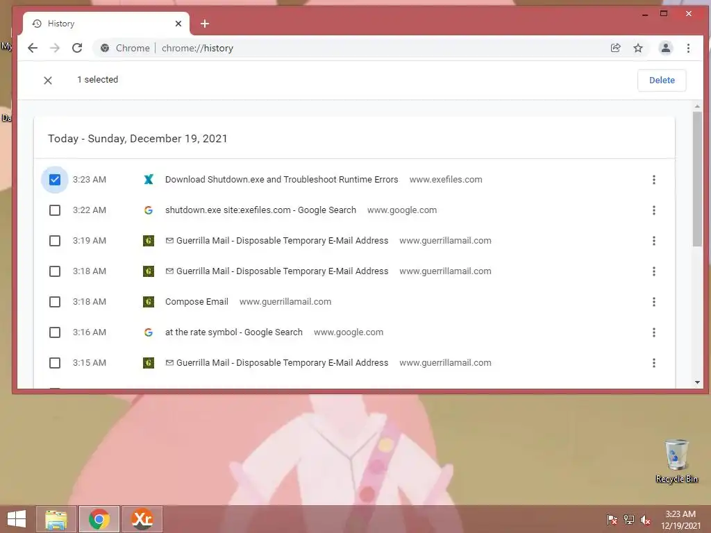Open the Download Shutdown.exe and Troubleshoot Runtime Errors link
Viewport: 711px width, 533px height.
tap(282, 180)
